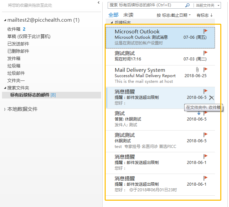
Task: Click attachment paperclip on Mail Delivery System email
Action: point(198,69)
